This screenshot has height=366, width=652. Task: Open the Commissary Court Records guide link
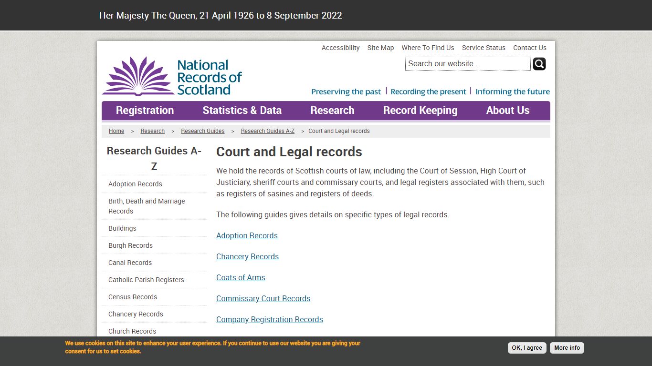(263, 298)
